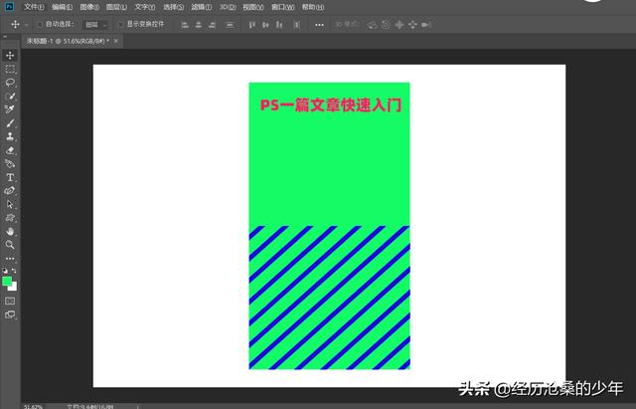Click the 3D scale camera icon
Screen dimensions: 636x409
point(425,25)
